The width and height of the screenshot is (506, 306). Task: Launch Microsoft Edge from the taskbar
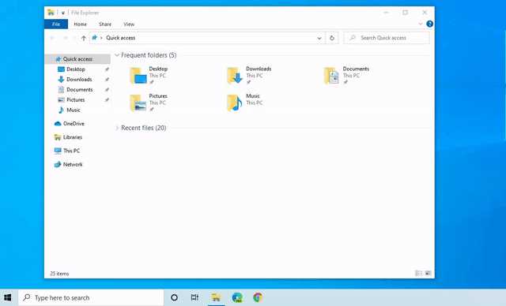237,297
